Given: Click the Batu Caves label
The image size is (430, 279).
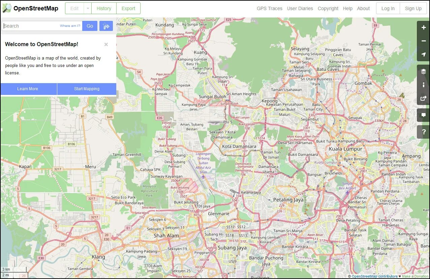Looking at the screenshot, I should coord(328,69).
